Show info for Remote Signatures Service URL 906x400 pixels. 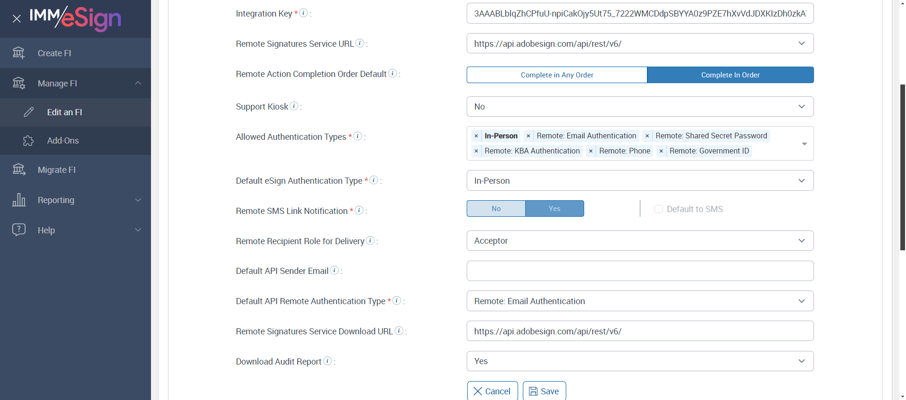pos(360,43)
